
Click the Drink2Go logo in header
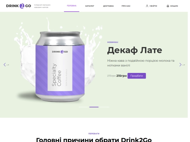pos(19,6)
